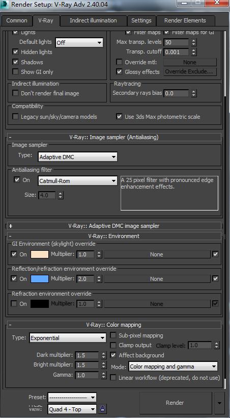Click Refraction environment None map button
This screenshot has width=230, height=418.
(x=157, y=304)
